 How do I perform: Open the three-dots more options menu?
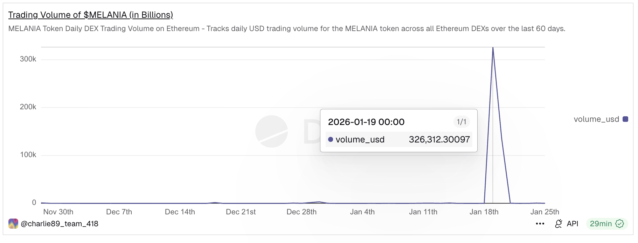pyautogui.click(x=540, y=224)
